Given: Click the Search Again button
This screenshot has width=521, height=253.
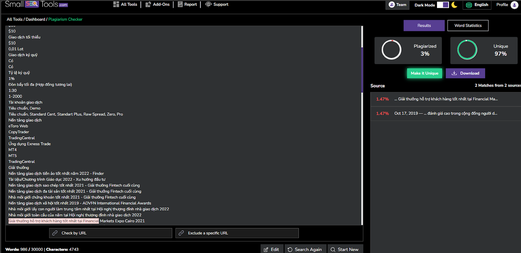Looking at the screenshot, I should (305, 249).
